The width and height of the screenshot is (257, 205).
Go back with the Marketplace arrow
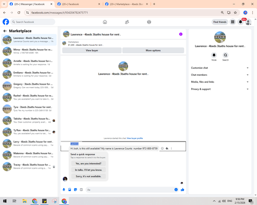[x=5, y=31]
